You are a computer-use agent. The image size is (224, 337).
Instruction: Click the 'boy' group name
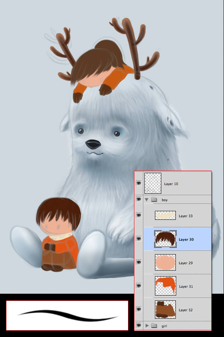(x=164, y=200)
